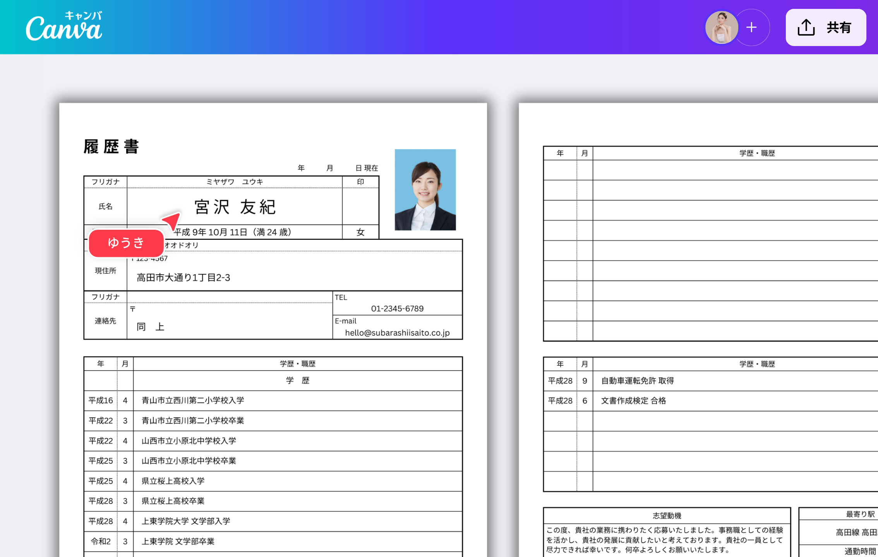
Task: Click the phone number 01-2345-6789
Action: pyautogui.click(x=397, y=309)
